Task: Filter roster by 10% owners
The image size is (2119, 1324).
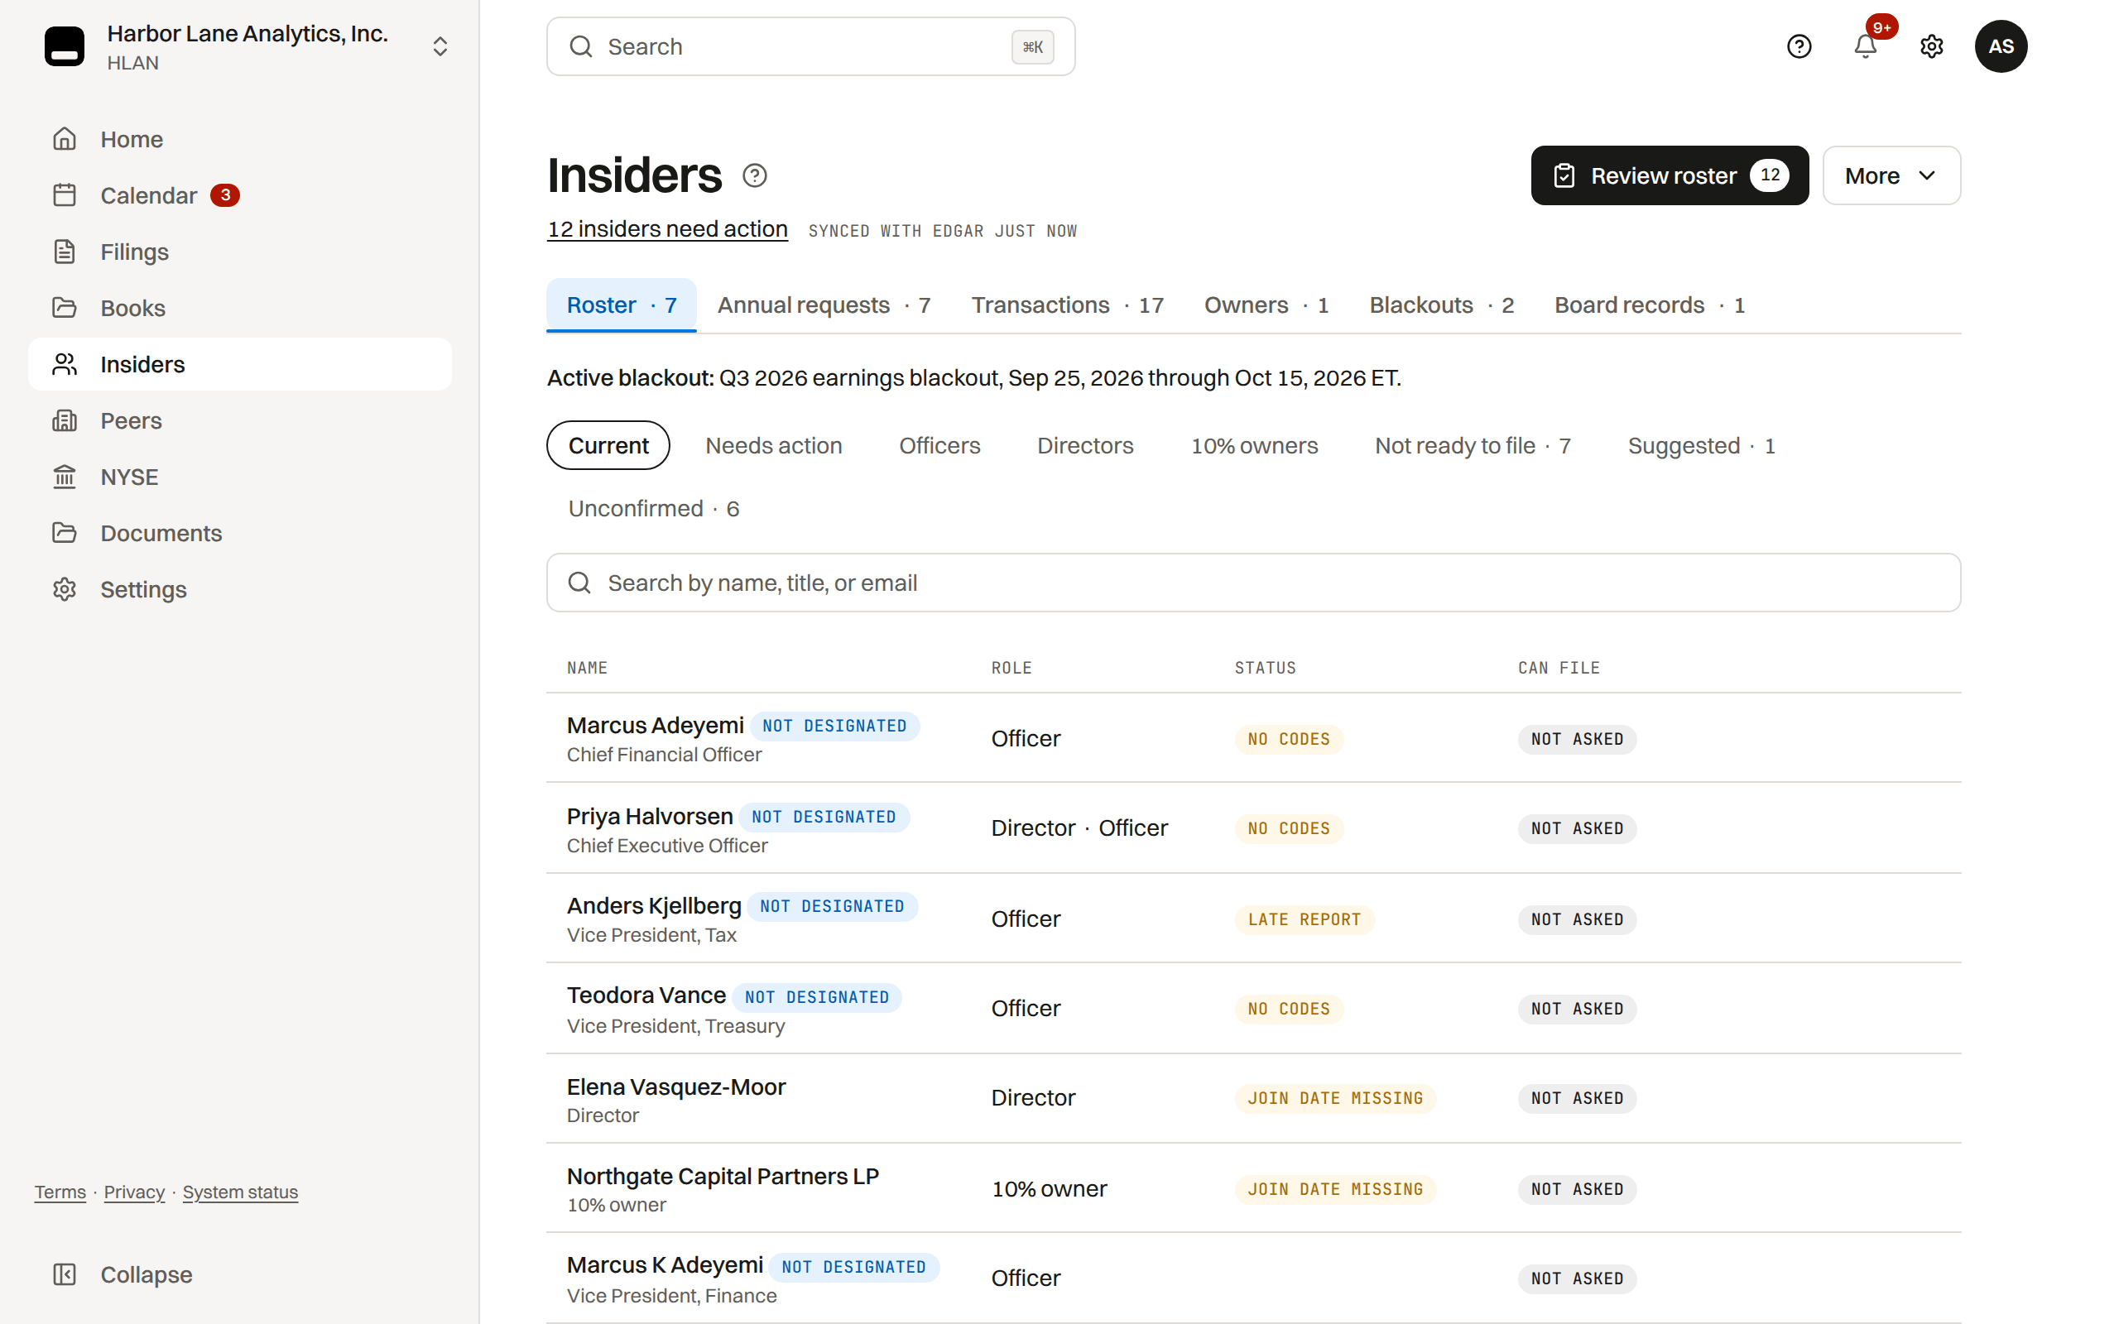Action: point(1253,445)
